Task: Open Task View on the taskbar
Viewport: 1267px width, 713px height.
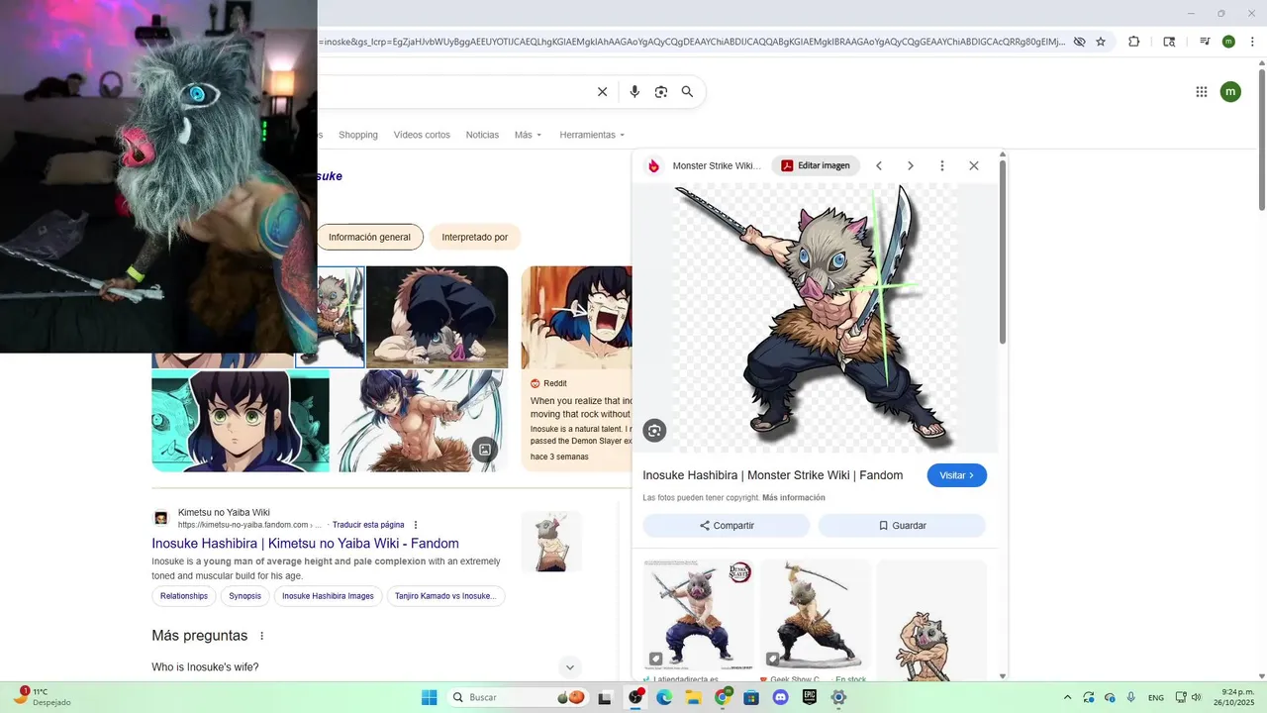Action: [x=605, y=697]
